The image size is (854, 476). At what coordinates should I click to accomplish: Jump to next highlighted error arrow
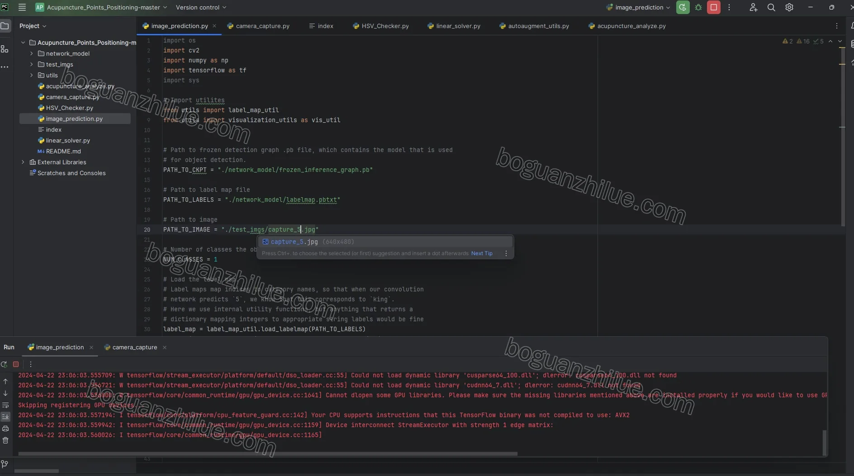[840, 41]
